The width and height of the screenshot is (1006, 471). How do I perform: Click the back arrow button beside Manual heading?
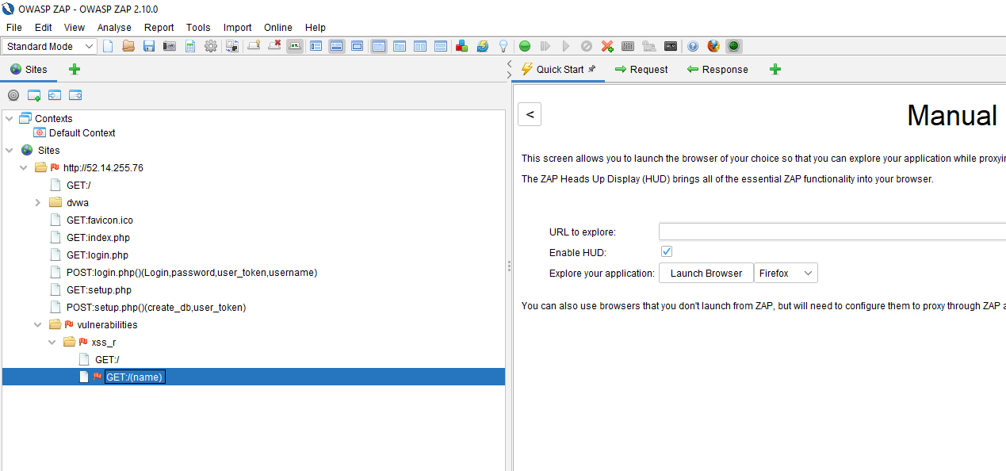pos(530,114)
